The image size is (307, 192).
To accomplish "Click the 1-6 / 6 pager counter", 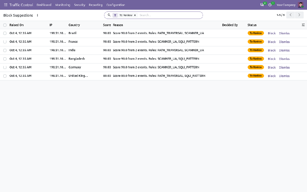I will tap(281, 15).
